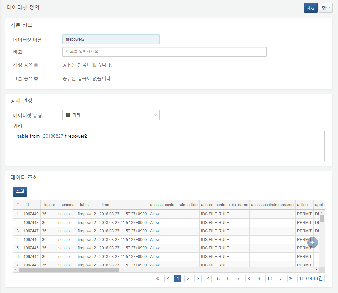Viewport: 338px width, 293px height.
Task: Click IDS-FILE-RULE cell in row 2
Action: click(224, 223)
